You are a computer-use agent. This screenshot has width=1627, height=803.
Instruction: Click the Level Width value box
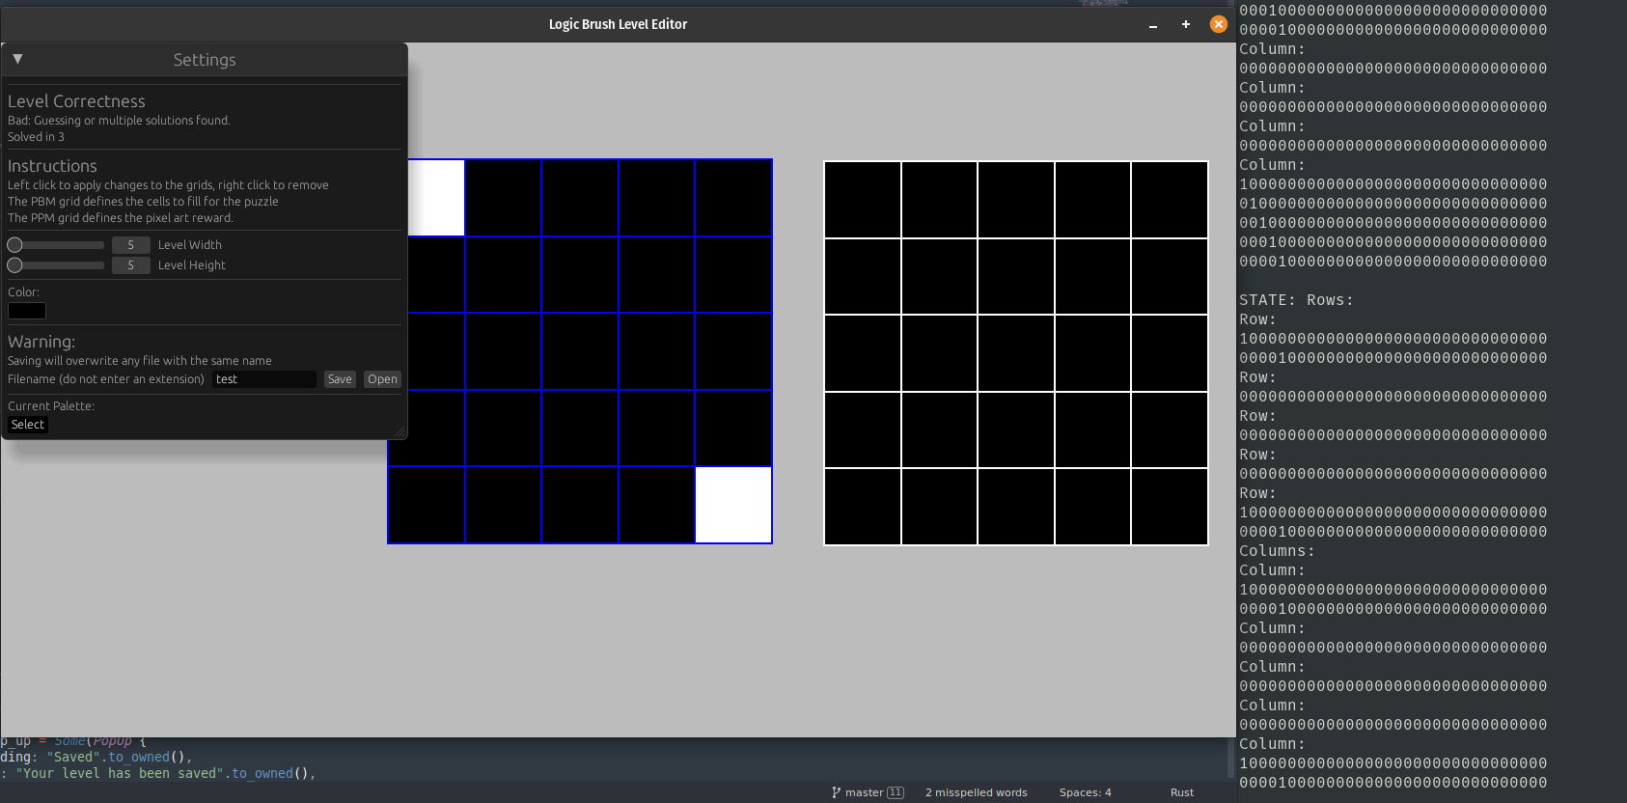point(130,245)
